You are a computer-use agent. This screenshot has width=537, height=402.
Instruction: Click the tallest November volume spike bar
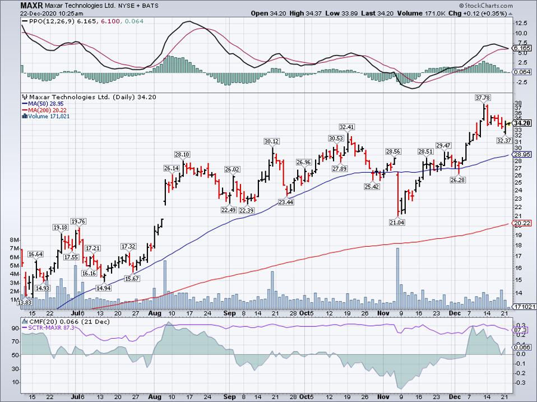[397, 279]
